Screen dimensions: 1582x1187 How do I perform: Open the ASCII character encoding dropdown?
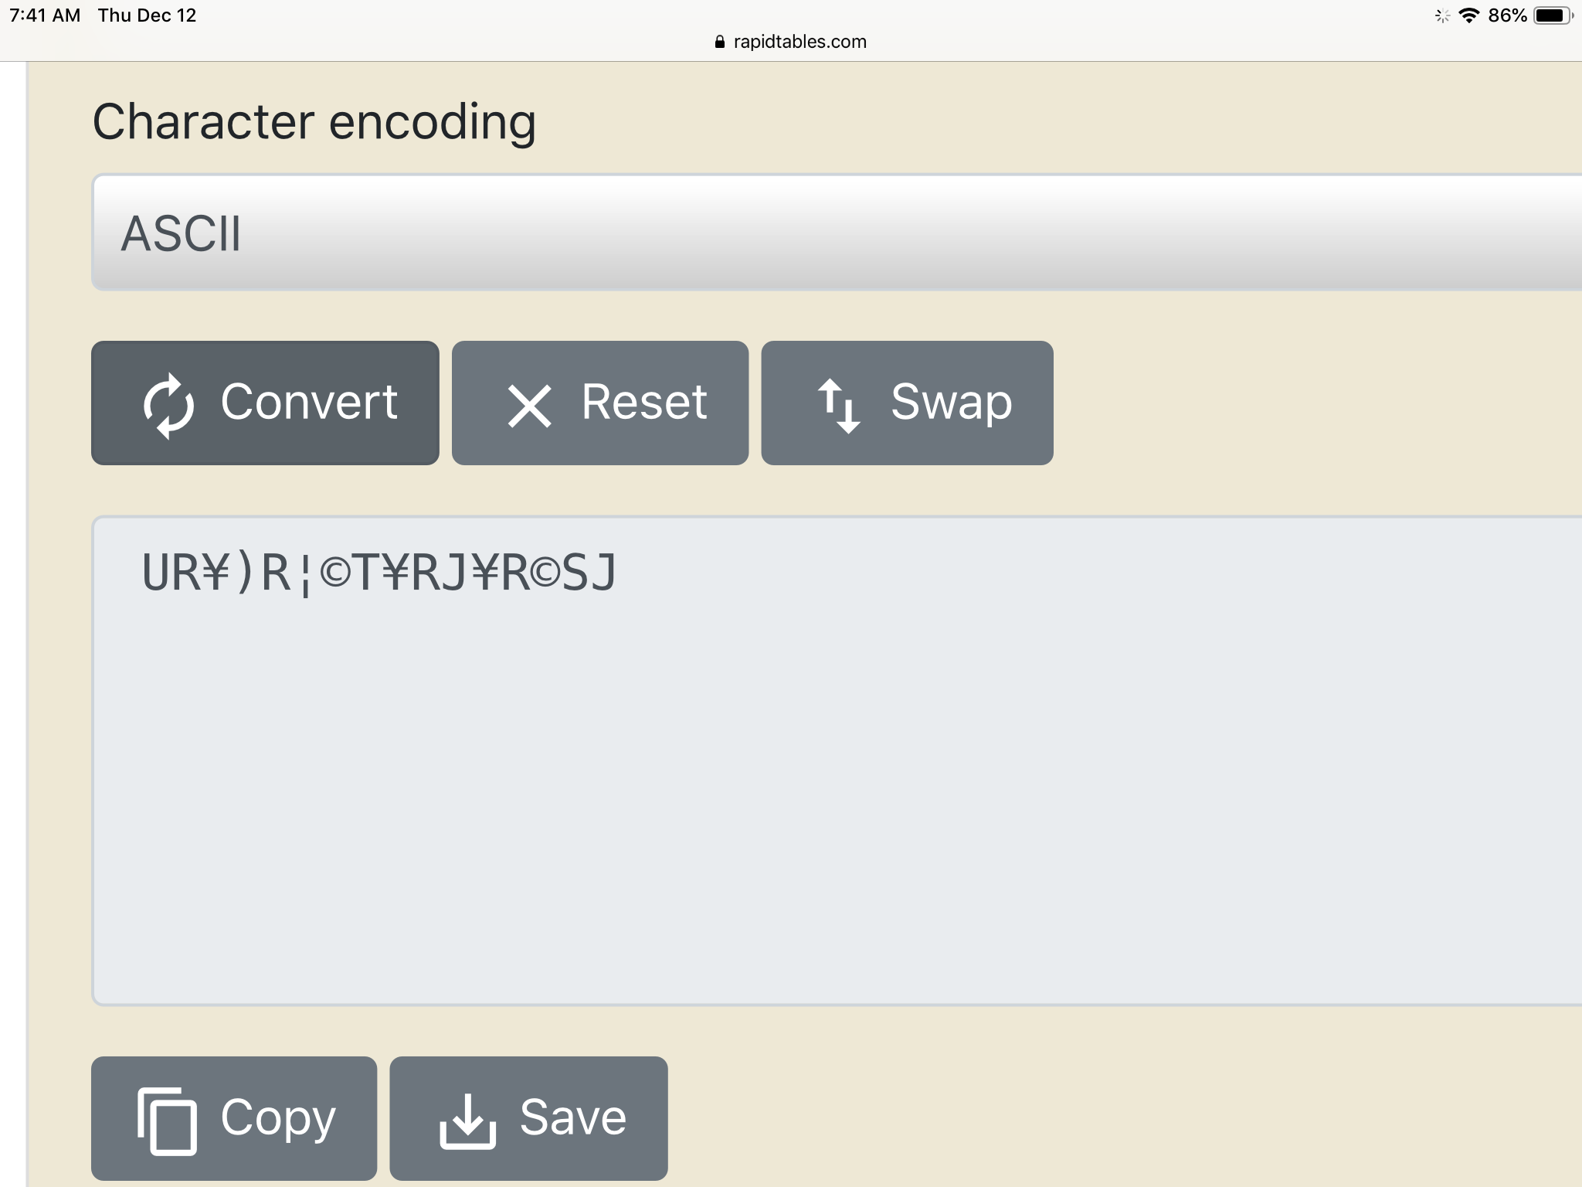pyautogui.click(x=837, y=233)
